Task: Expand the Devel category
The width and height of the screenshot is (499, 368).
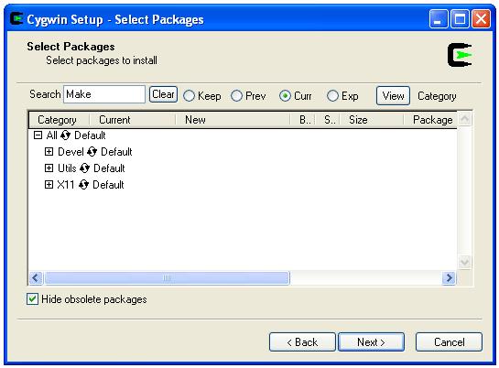Action: click(x=49, y=152)
